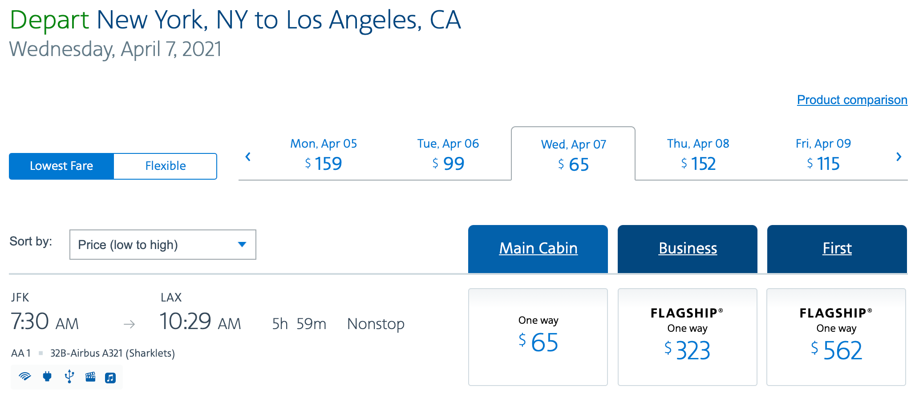Choose the Thu, Apr 08 $152 tab

698,155
